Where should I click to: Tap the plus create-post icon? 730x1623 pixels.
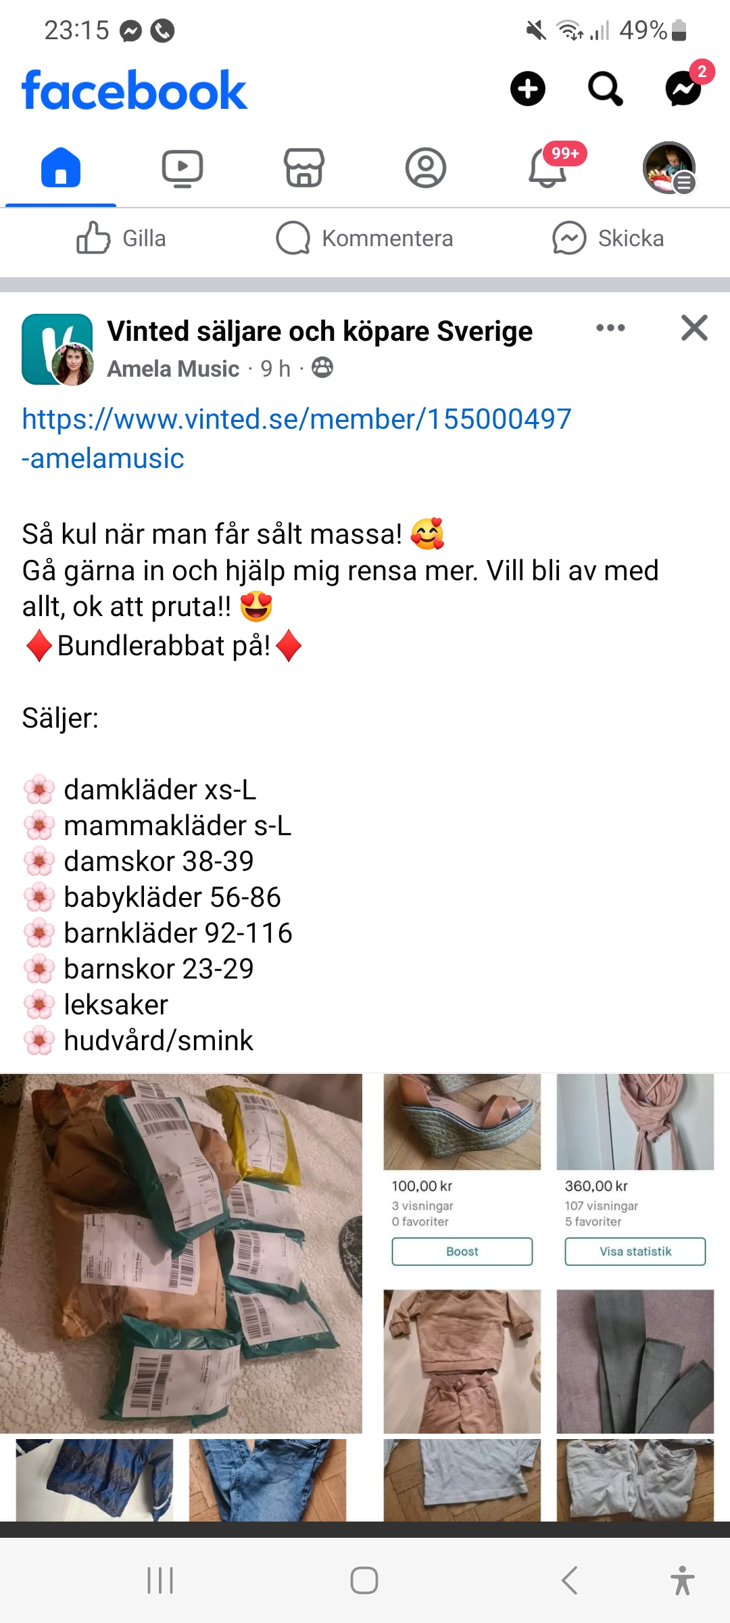point(528,89)
